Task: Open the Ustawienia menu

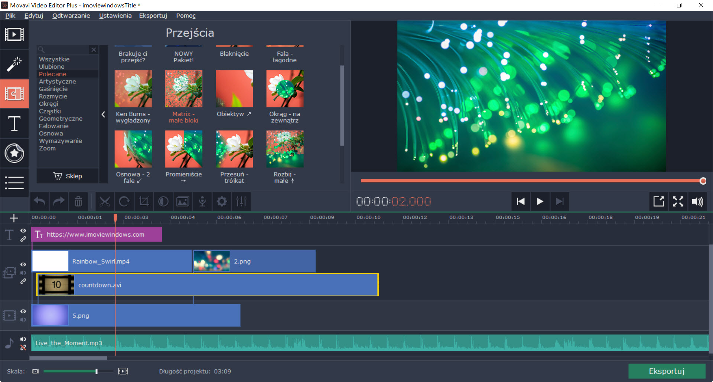Action: click(115, 16)
